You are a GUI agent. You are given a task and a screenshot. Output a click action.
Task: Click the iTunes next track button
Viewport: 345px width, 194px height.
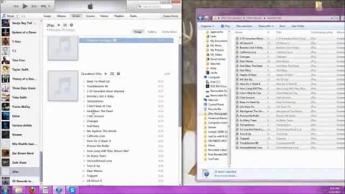pos(34,6)
